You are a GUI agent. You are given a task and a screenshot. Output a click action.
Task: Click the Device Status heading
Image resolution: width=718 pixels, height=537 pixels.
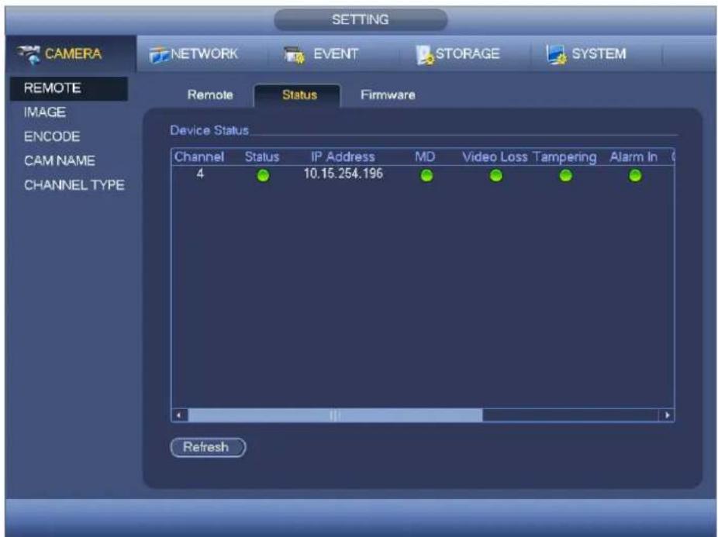click(x=209, y=130)
